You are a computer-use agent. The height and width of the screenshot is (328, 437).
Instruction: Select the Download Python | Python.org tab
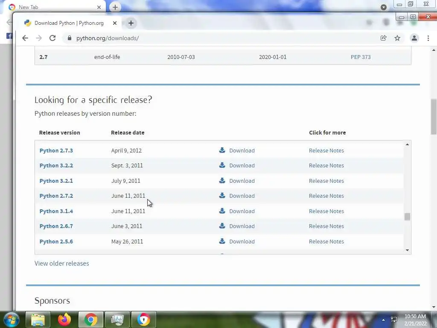(69, 23)
